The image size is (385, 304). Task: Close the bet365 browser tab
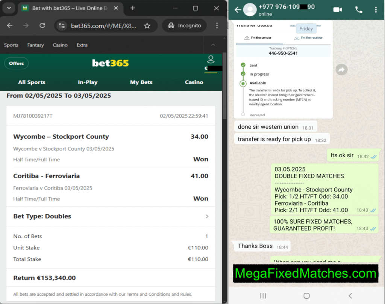pos(116,8)
